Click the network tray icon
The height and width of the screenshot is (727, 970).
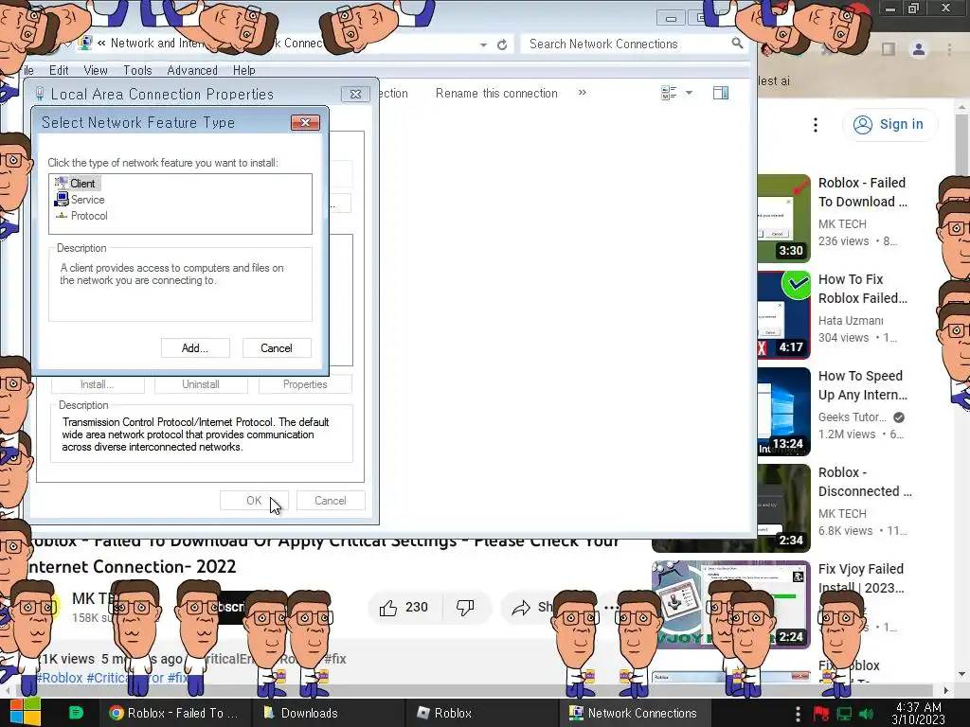tap(844, 714)
